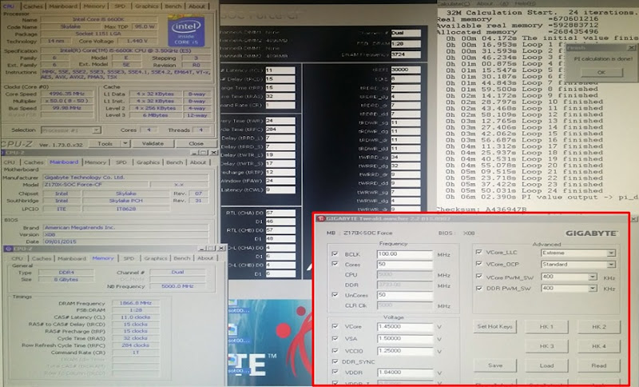Click the UnCores ratio field
639x387 pixels.
pos(405,295)
